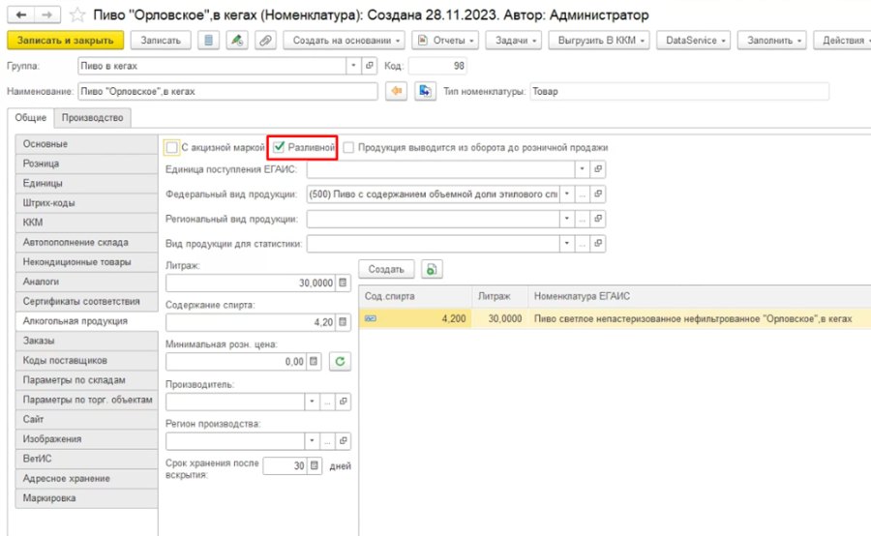Go forward with the right arrow
871x536 pixels.
point(47,15)
